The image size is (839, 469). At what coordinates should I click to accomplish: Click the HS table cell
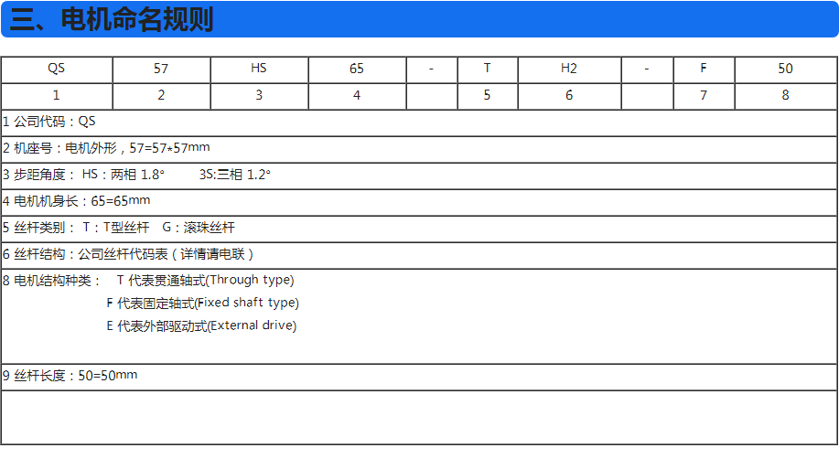259,69
